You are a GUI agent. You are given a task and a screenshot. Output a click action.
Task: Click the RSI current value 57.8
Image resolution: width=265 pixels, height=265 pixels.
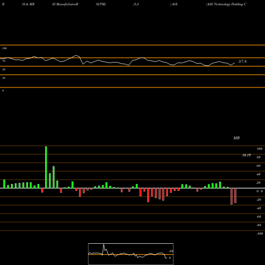(x=242, y=61)
